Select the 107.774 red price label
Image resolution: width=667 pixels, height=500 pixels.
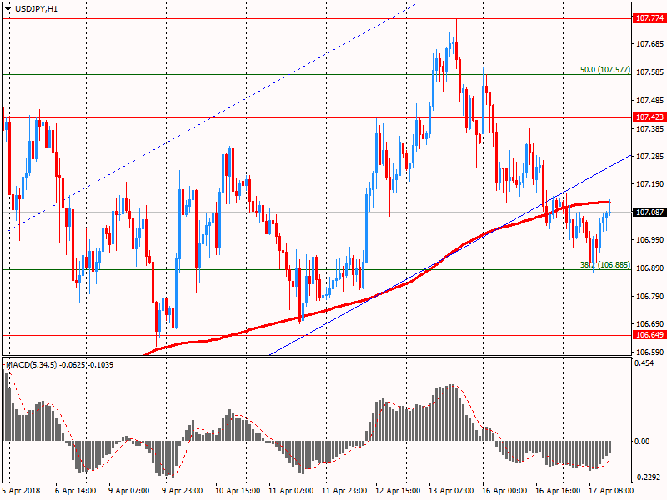(x=649, y=18)
